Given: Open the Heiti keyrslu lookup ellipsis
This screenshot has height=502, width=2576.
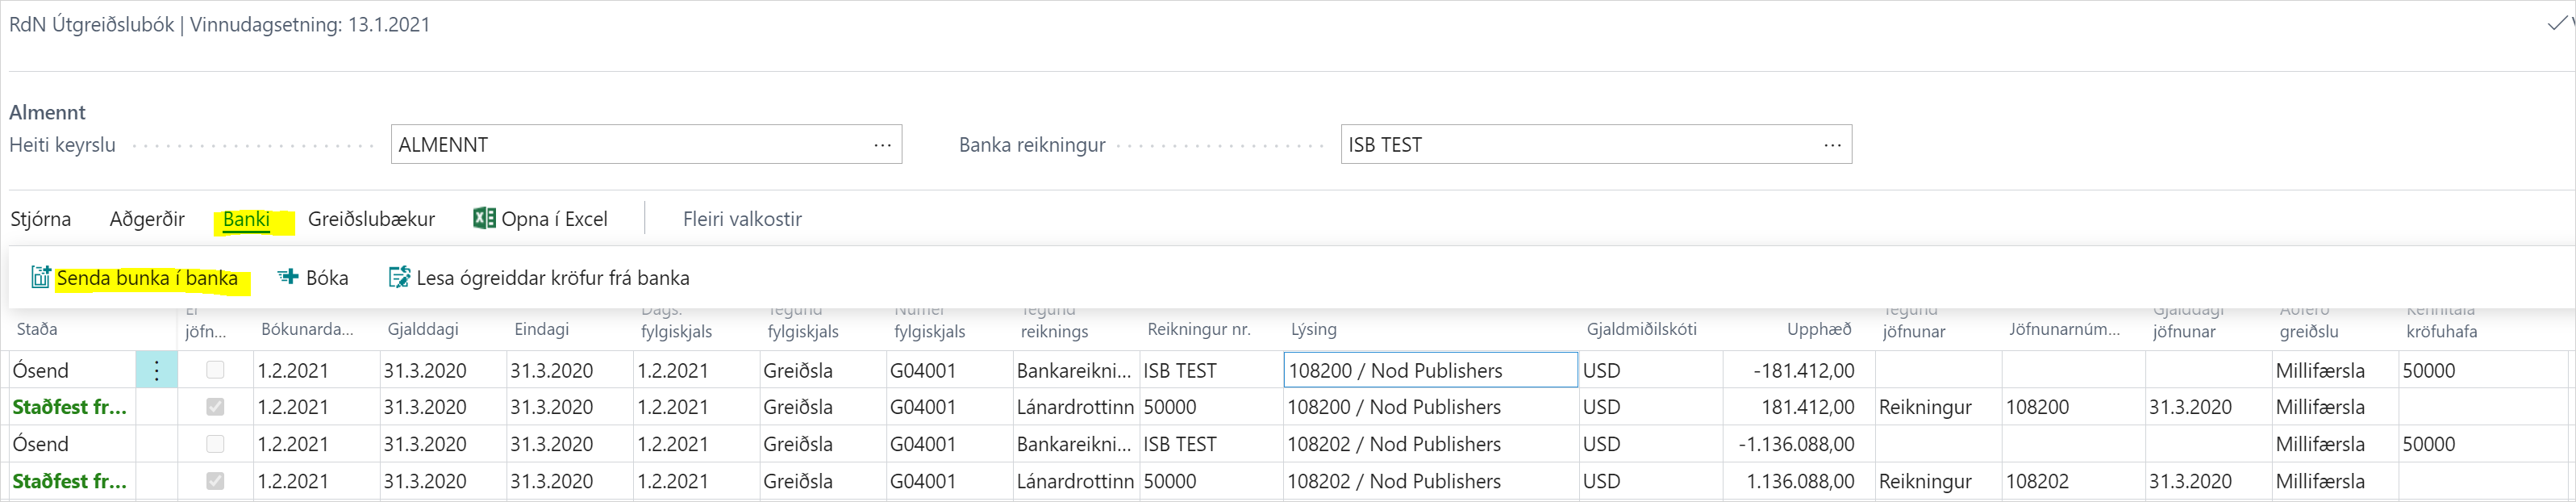Looking at the screenshot, I should (882, 144).
